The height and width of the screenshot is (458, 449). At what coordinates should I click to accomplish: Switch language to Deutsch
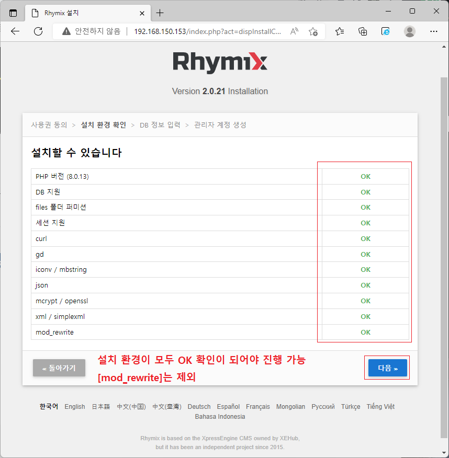(x=199, y=407)
